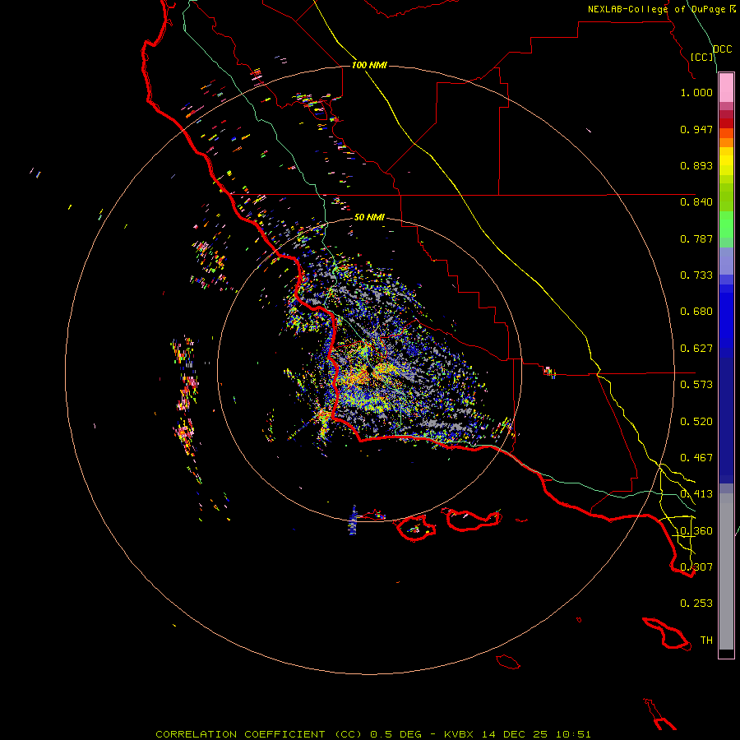
Task: Select the 0.307 scale value
Action: pos(696,567)
